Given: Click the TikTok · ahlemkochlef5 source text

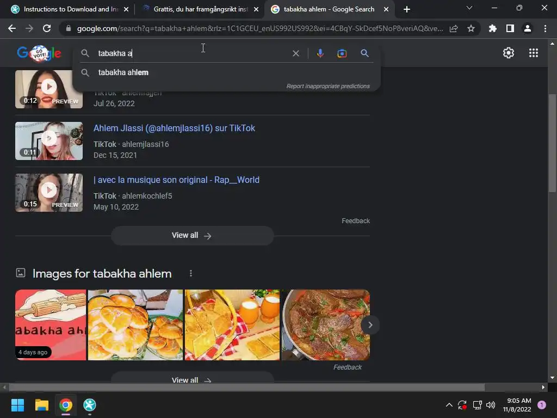Looking at the screenshot, I should (133, 196).
